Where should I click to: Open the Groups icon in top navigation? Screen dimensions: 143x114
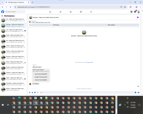coord(81,12)
